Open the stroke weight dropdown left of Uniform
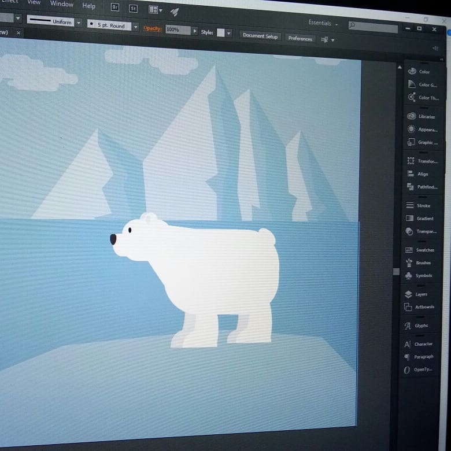The image size is (451, 451). tap(18, 19)
